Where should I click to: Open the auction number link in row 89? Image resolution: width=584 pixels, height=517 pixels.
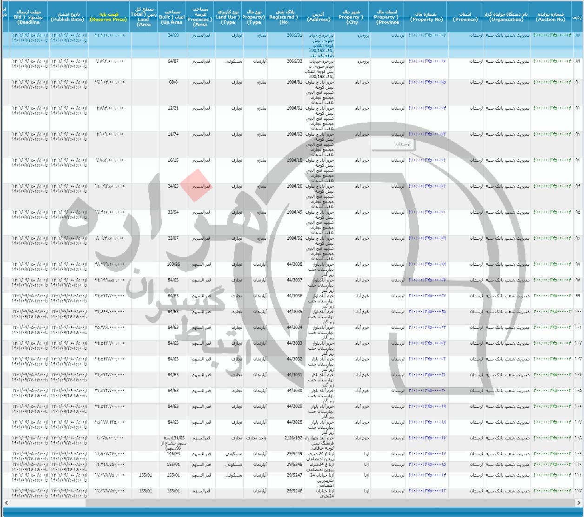coord(551,61)
